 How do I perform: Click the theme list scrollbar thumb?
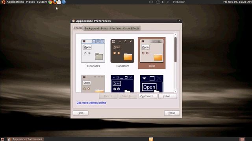(175, 50)
